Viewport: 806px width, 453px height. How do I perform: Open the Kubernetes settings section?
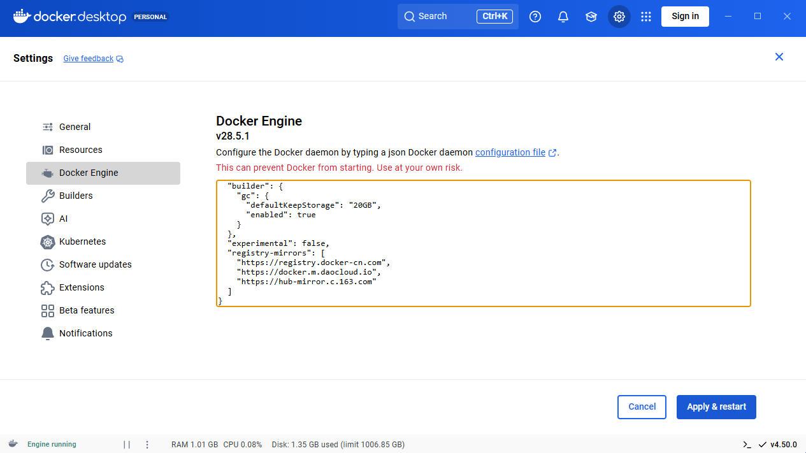(103, 241)
